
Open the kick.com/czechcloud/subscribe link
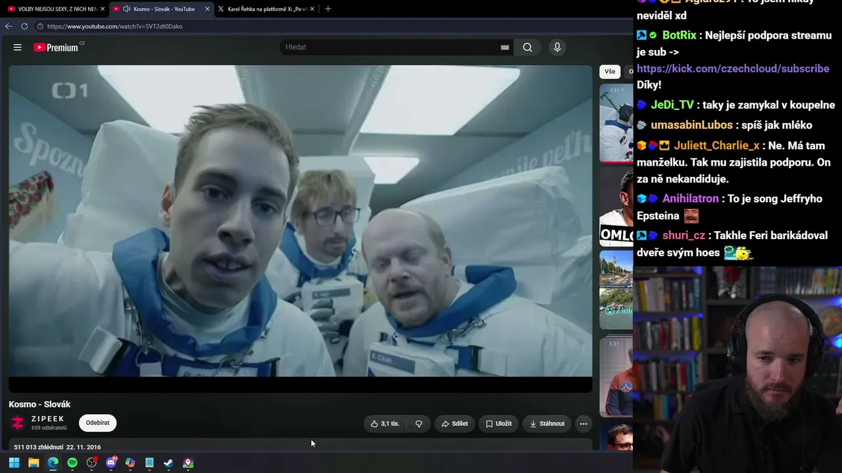coord(733,68)
